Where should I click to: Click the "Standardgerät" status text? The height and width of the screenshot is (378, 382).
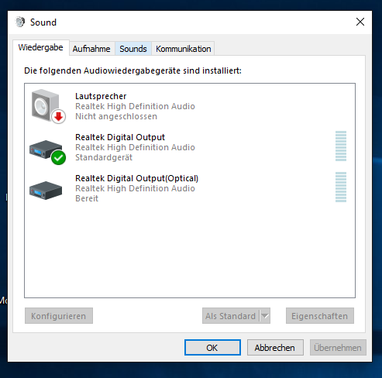104,157
